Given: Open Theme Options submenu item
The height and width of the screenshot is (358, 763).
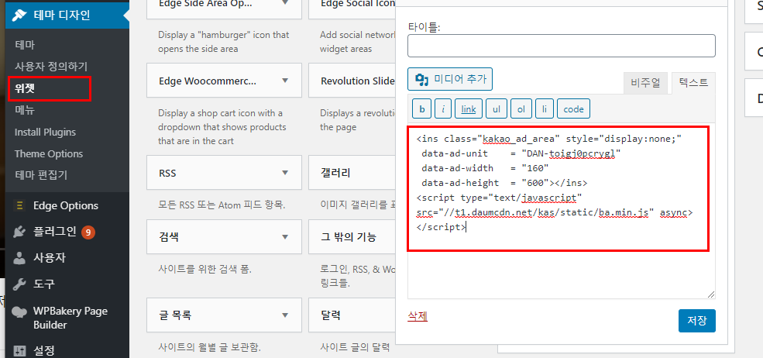Looking at the screenshot, I should pos(49,153).
